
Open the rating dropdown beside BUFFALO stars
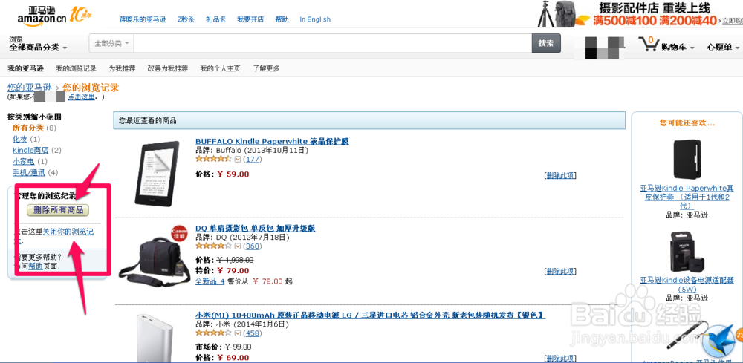(x=238, y=159)
